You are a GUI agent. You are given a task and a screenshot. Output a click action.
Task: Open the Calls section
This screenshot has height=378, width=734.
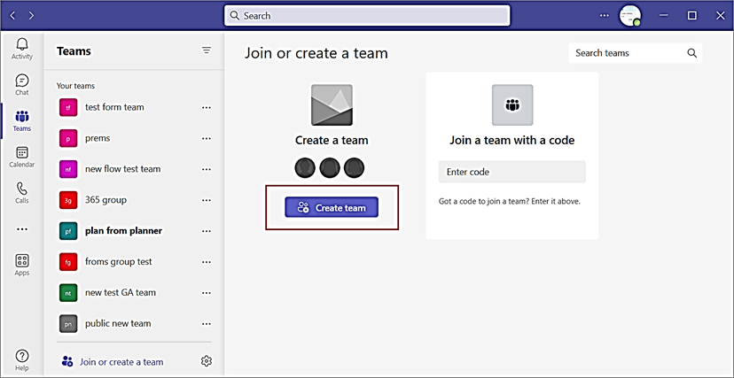tap(22, 193)
